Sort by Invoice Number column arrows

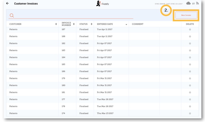pos(74,24)
